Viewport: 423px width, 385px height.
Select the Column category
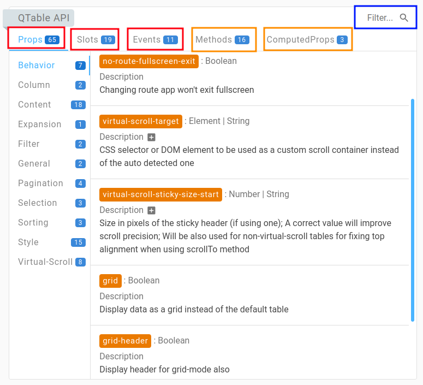[x=34, y=85]
